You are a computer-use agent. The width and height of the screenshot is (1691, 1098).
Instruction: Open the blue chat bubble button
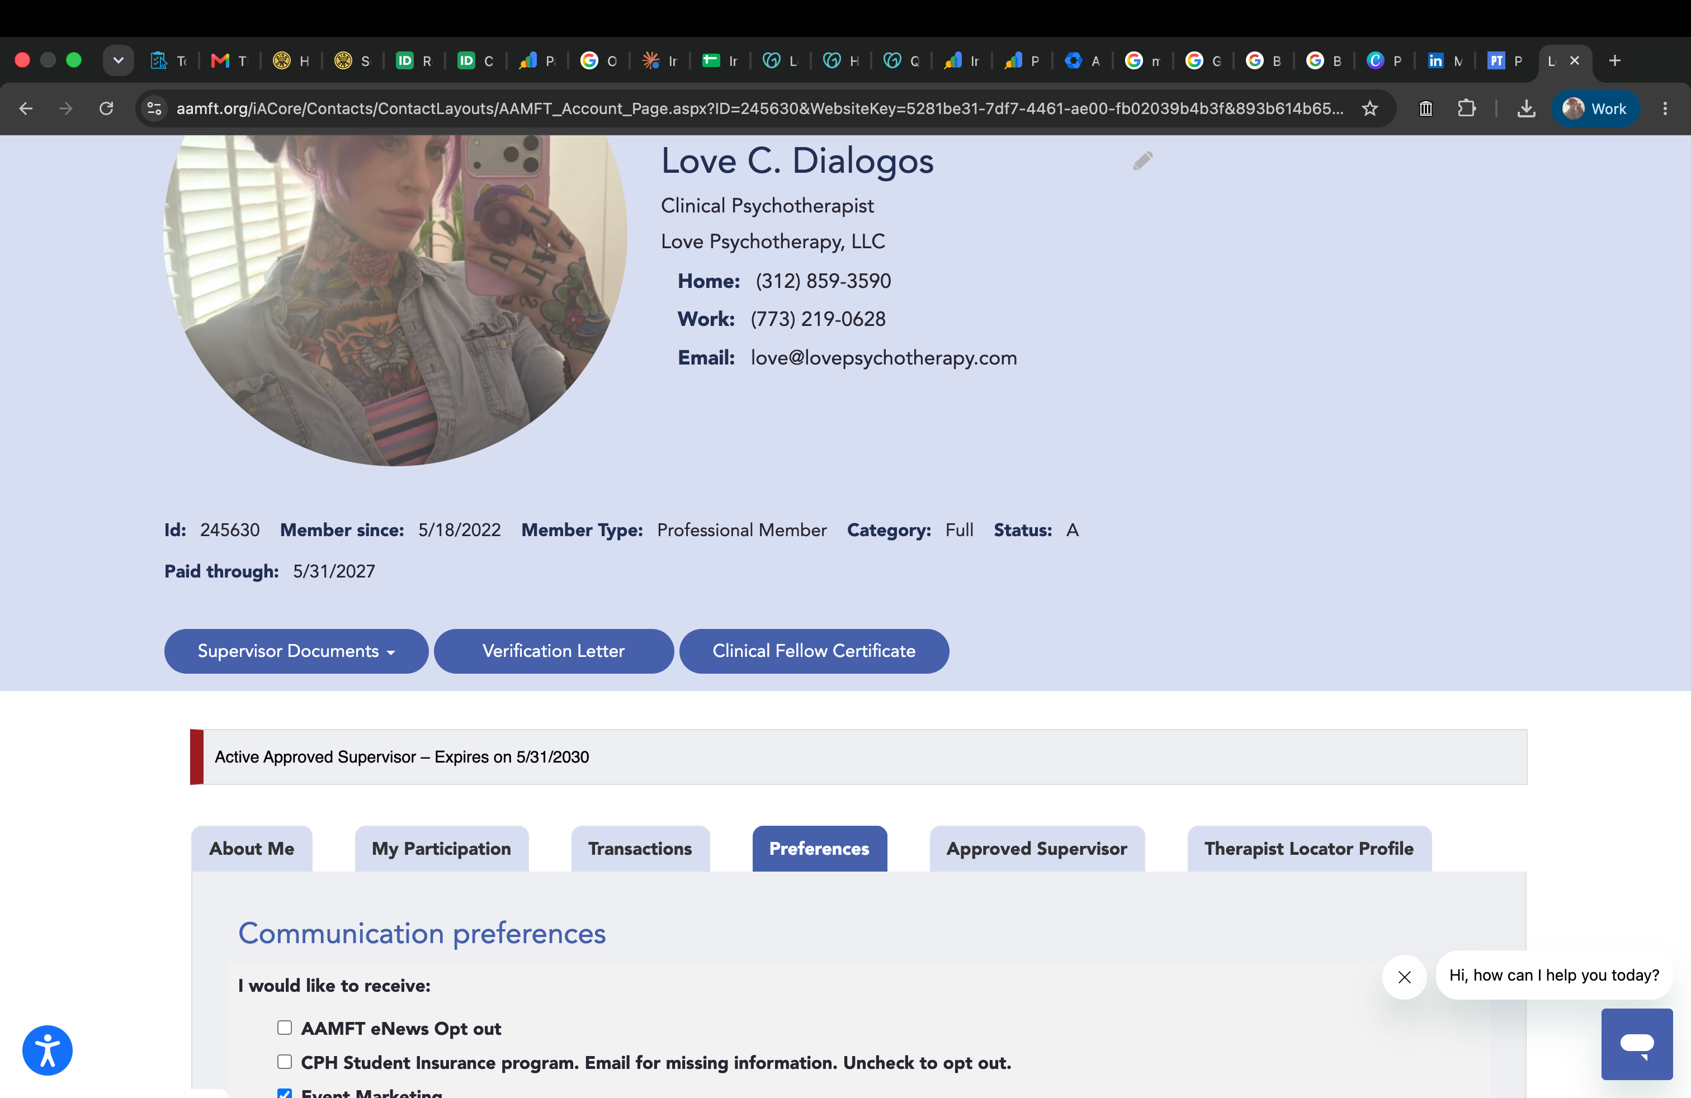[1637, 1043]
